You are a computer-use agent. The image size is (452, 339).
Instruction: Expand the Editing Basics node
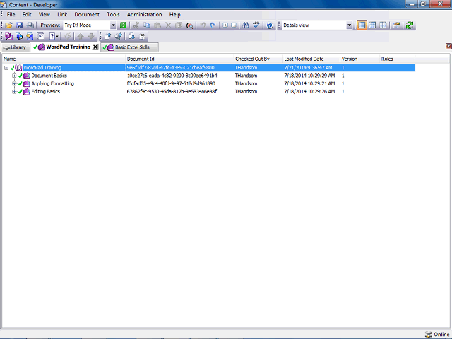(14, 92)
